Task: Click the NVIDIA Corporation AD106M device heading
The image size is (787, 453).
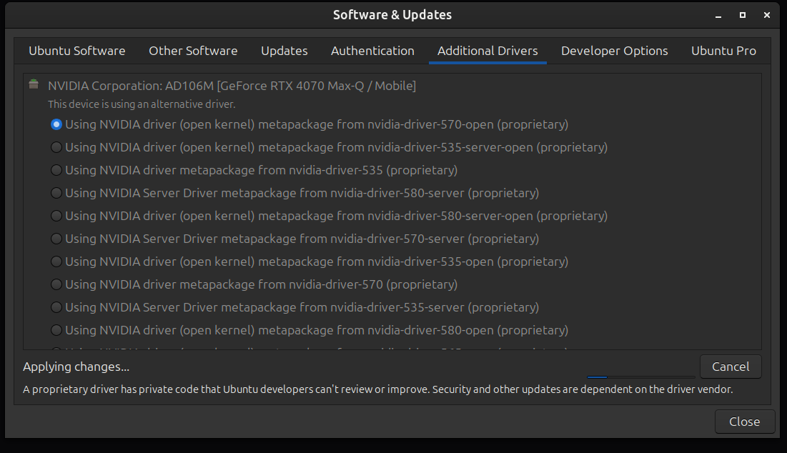Action: tap(232, 86)
